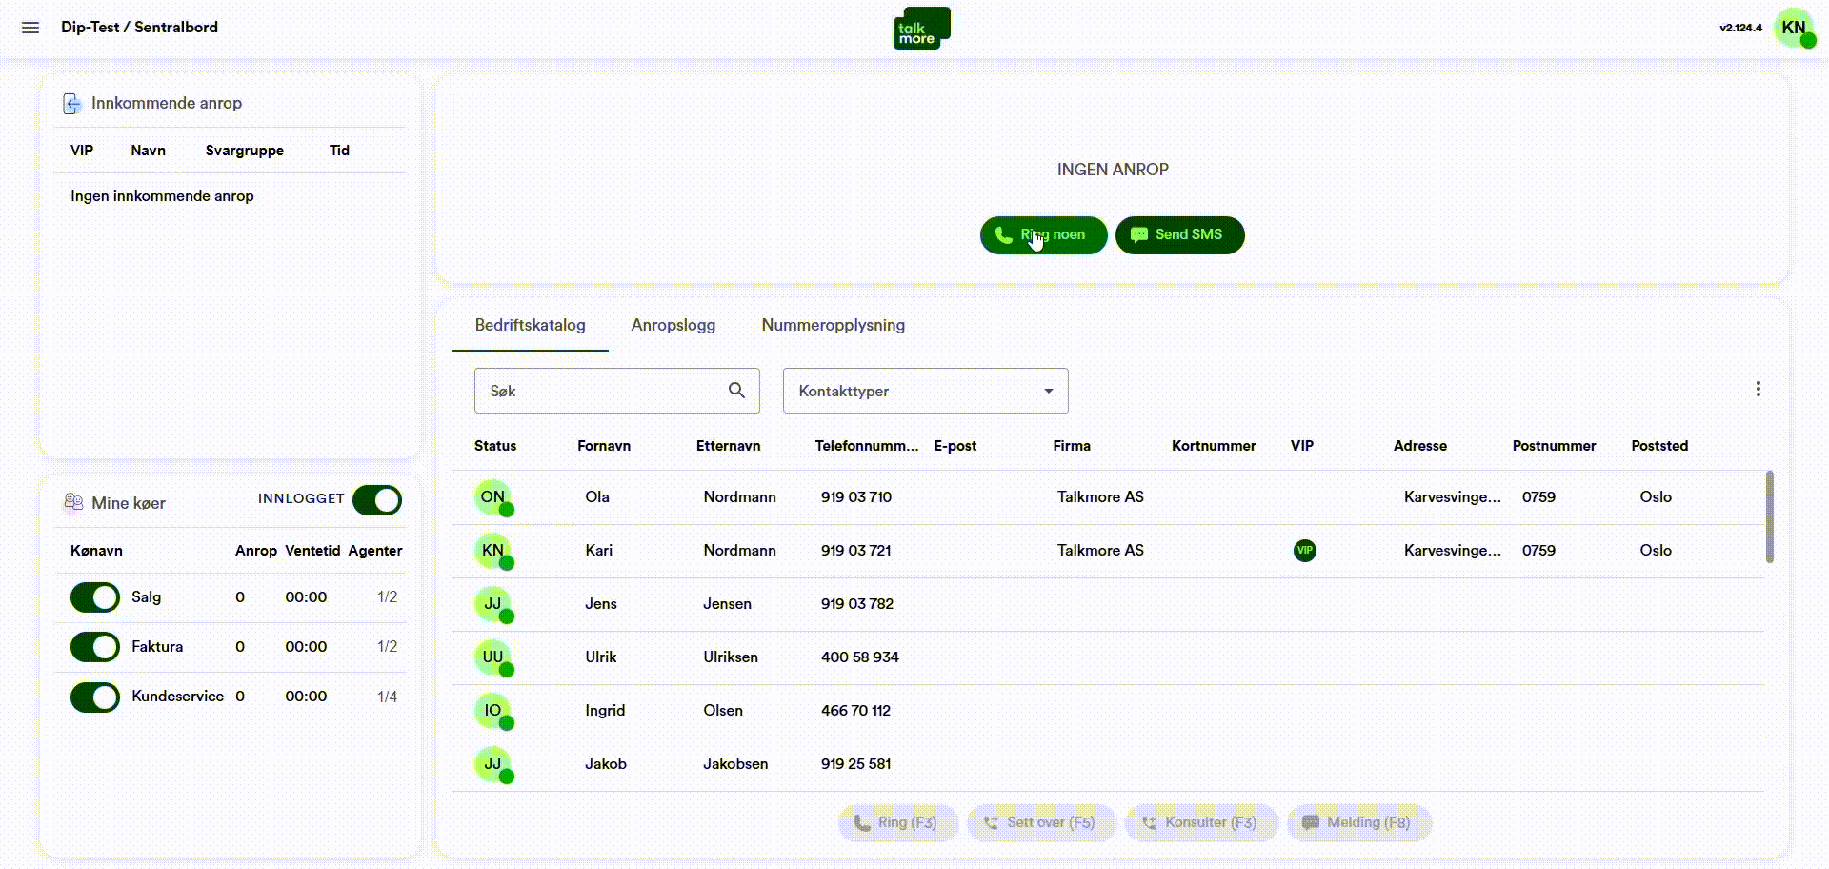Click the Sett over transfer icon
This screenshot has height=869, width=1829.
[991, 822]
